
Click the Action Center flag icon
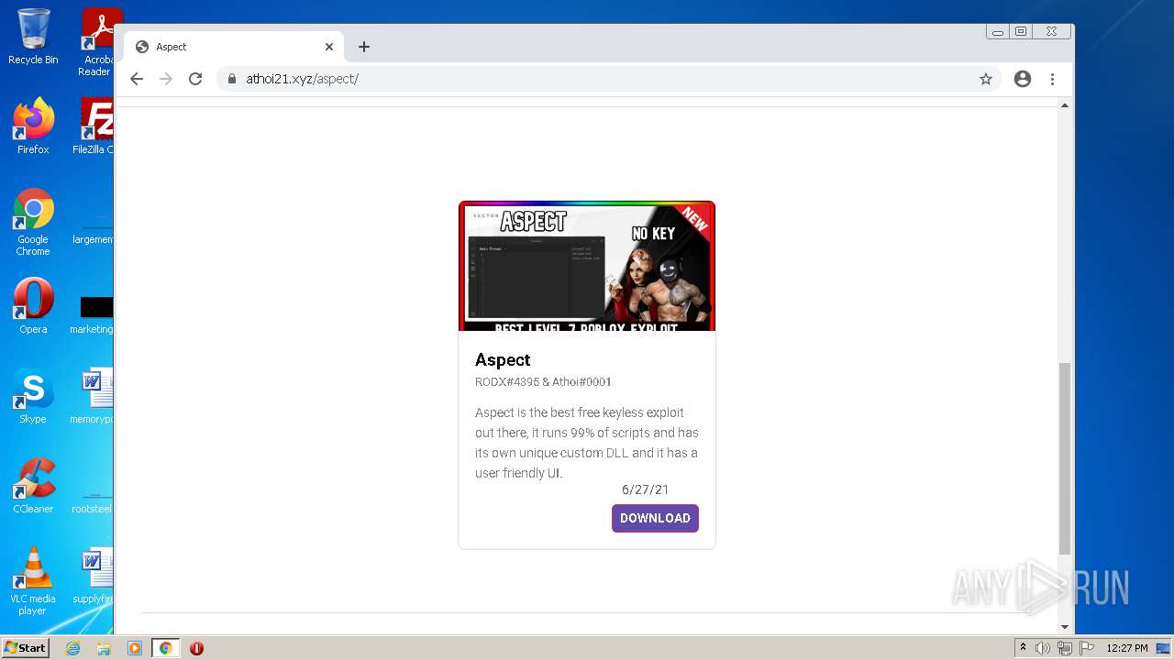(1086, 648)
